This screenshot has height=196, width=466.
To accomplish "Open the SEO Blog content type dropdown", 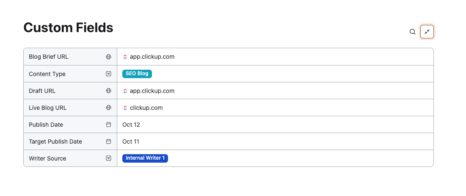I will tap(137, 74).
